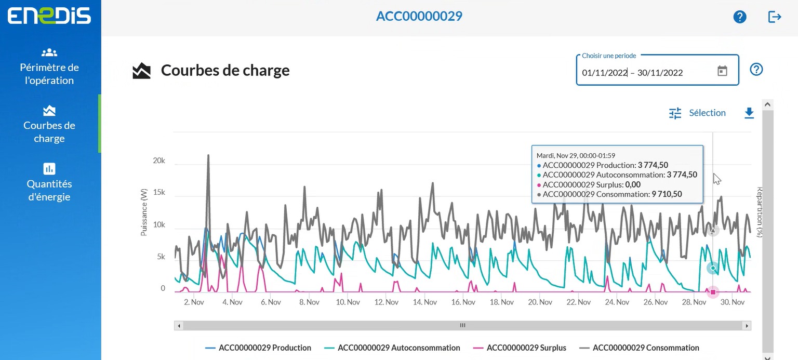The image size is (798, 360).
Task: Click the Courbes de charge heading icon
Action: [x=141, y=71]
